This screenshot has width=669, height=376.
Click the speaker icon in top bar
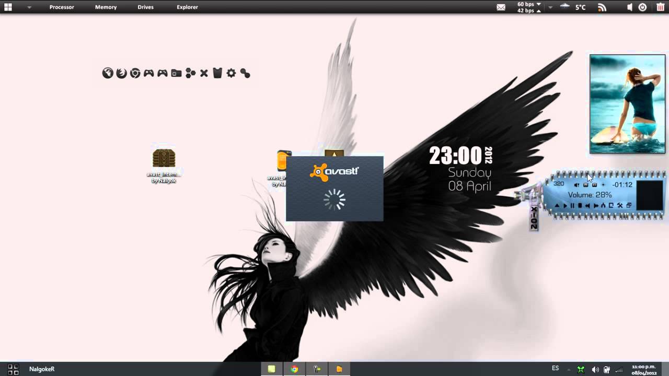[x=630, y=7]
